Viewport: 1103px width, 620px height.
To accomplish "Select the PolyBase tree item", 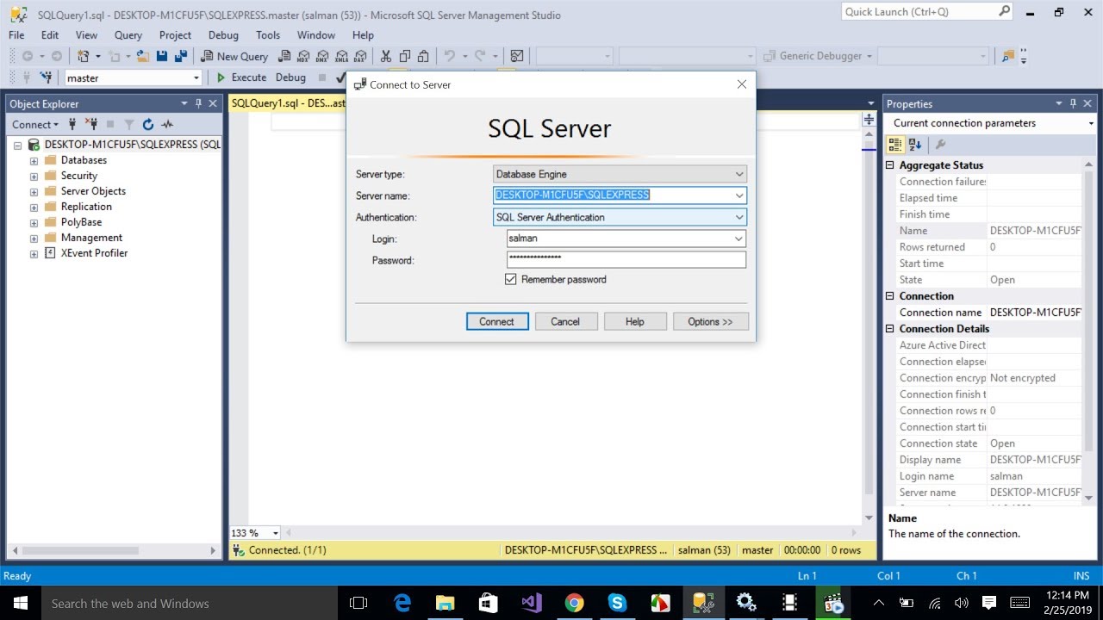I will tap(81, 222).
